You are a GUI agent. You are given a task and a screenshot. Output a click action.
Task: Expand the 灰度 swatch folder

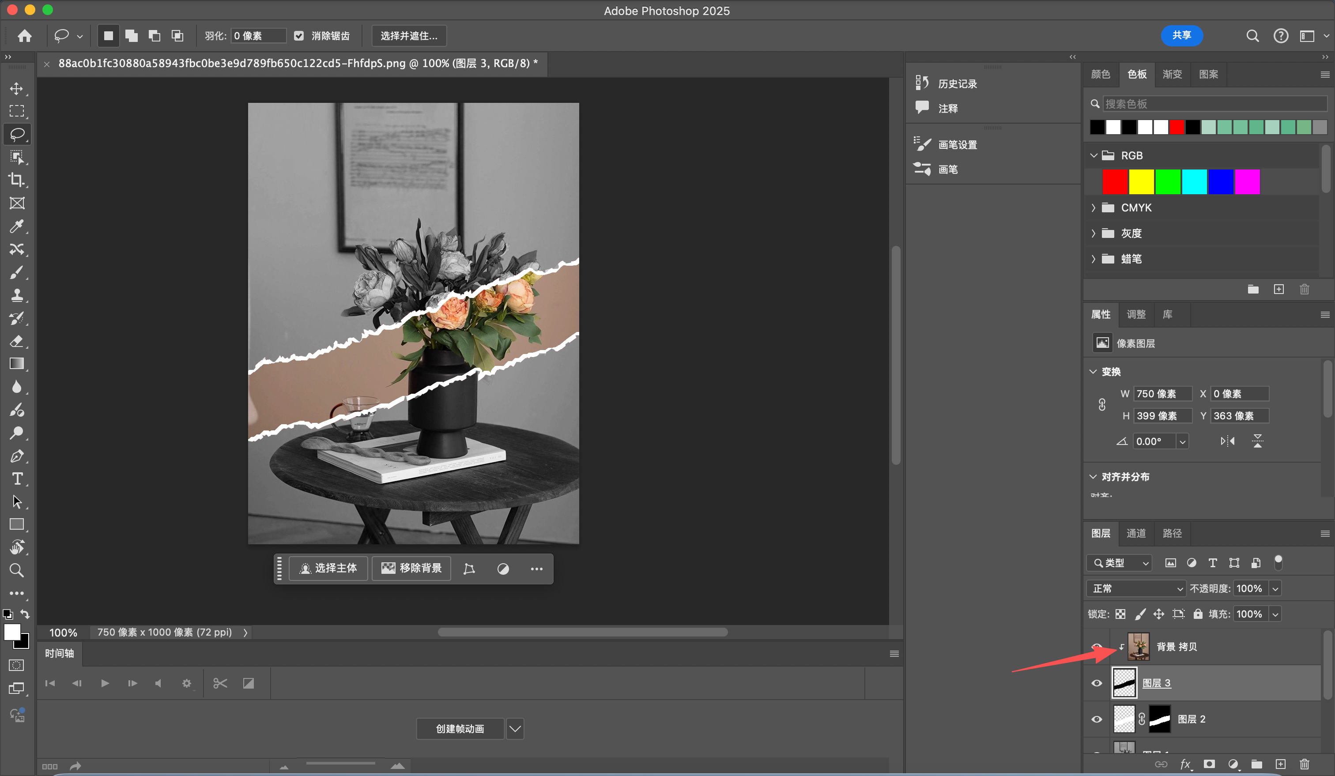(x=1094, y=233)
